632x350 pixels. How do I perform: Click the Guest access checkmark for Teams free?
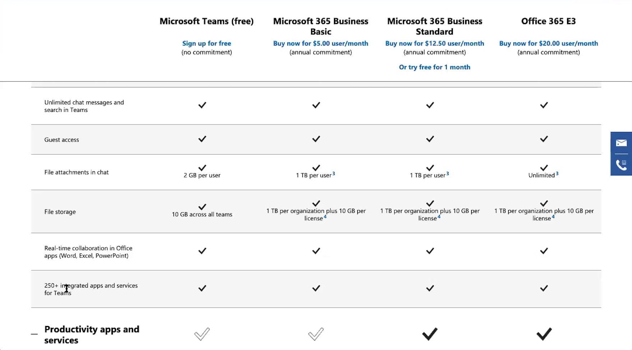click(202, 139)
